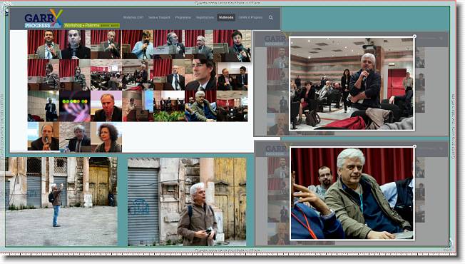Open the Multimedia menu item
The width and height of the screenshot is (465, 264).
(226, 18)
